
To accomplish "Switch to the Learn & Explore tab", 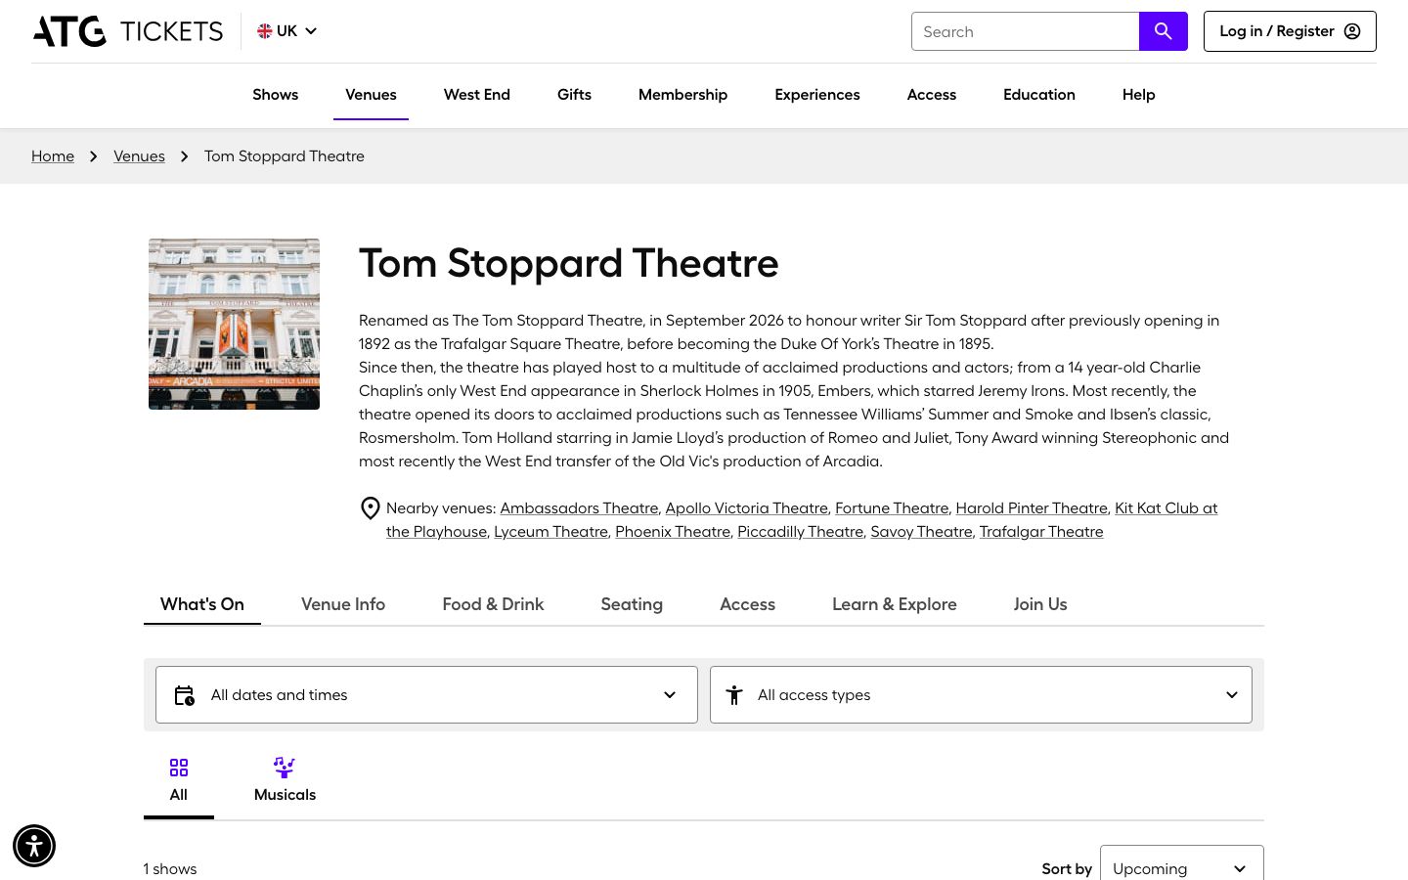I will pyautogui.click(x=895, y=604).
